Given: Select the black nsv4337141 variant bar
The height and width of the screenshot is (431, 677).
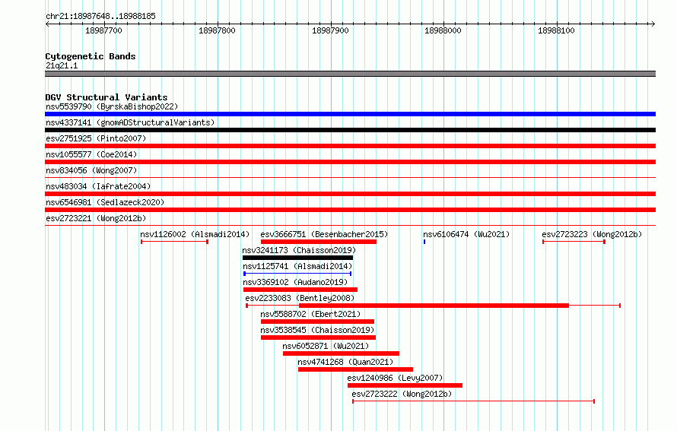Looking at the screenshot, I should (350, 130).
